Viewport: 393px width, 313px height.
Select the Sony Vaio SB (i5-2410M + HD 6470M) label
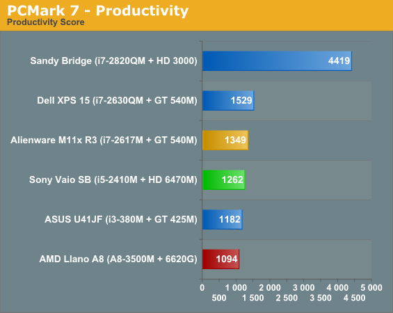pyautogui.click(x=113, y=179)
